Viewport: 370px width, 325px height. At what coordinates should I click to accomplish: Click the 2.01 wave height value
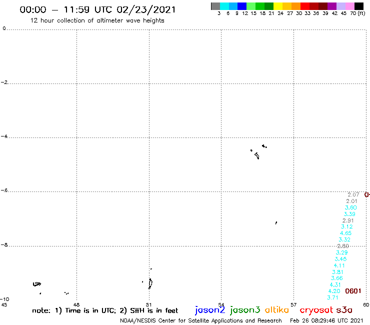tap(351, 201)
